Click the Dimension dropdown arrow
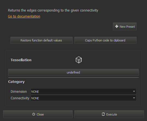 click(x=134, y=91)
